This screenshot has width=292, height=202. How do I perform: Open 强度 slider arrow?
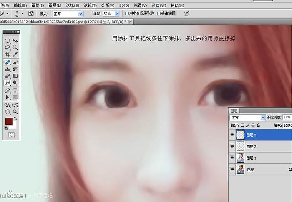[117, 14]
